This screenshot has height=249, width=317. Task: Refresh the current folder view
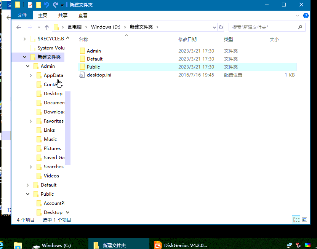(x=221, y=27)
